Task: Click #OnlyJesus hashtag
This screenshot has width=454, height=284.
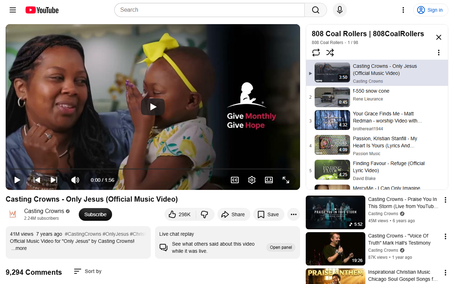Action: click(116, 234)
